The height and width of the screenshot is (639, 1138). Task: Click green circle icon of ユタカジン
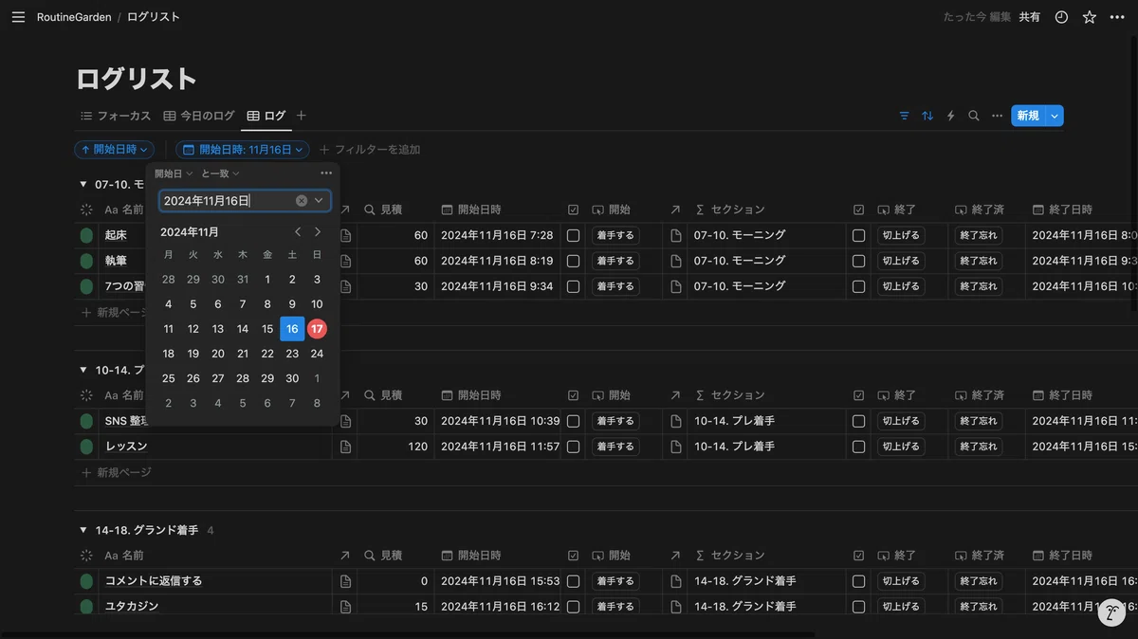(x=86, y=607)
